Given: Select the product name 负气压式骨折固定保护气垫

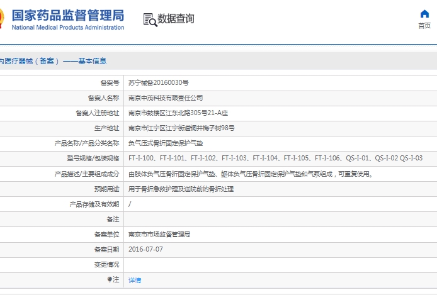Looking at the screenshot, I should tap(166, 143).
